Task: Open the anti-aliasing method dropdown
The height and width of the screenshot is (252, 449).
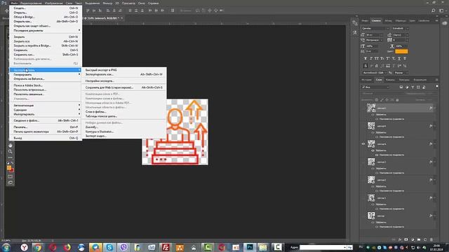Action: pyautogui.click(x=401, y=73)
